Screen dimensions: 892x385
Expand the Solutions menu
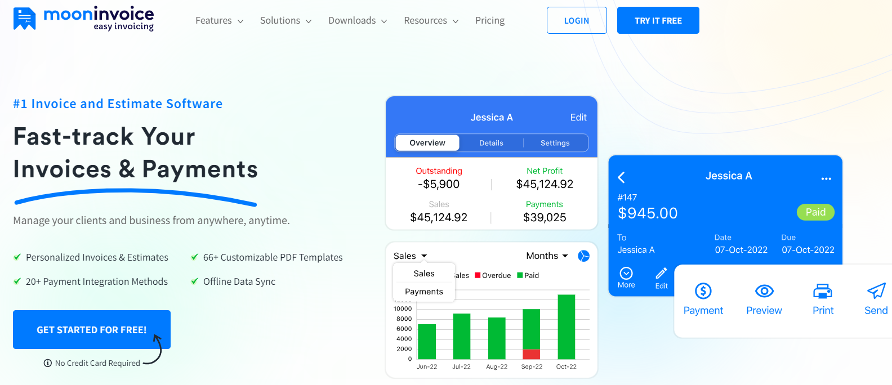tap(286, 20)
